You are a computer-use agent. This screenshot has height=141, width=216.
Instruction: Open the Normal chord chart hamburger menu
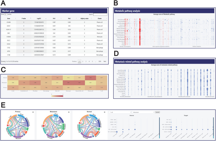tap(105, 112)
